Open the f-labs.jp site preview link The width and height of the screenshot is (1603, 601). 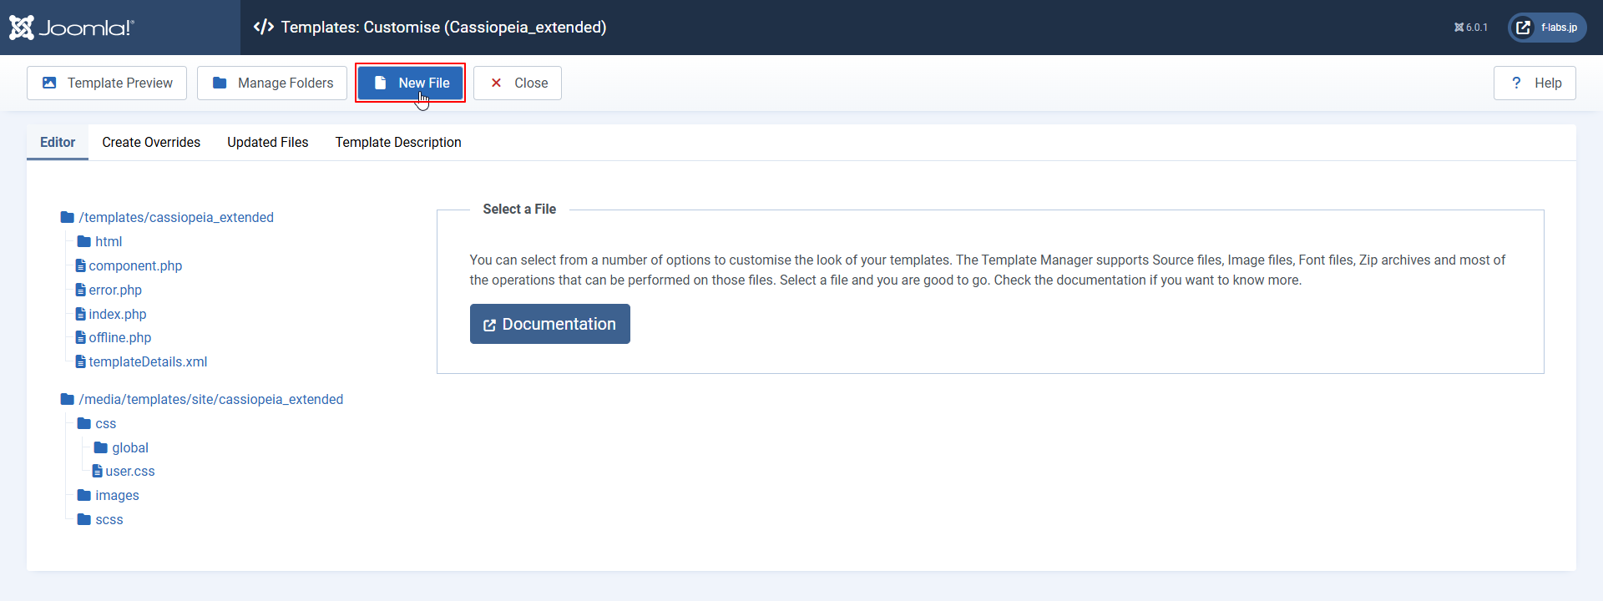click(x=1547, y=28)
